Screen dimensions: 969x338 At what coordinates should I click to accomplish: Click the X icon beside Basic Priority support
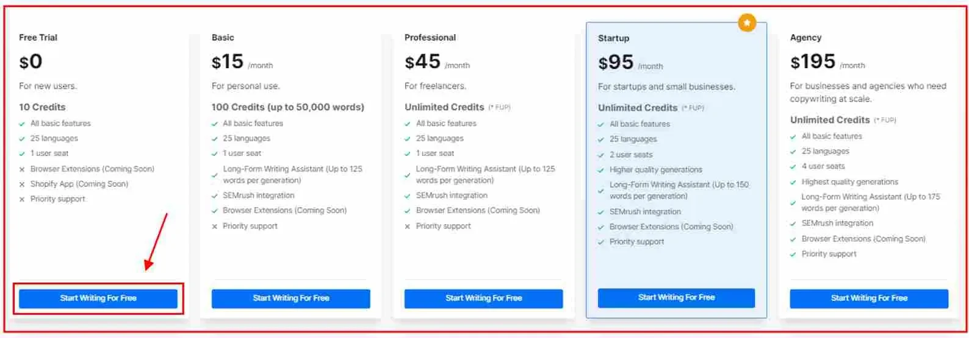point(215,227)
